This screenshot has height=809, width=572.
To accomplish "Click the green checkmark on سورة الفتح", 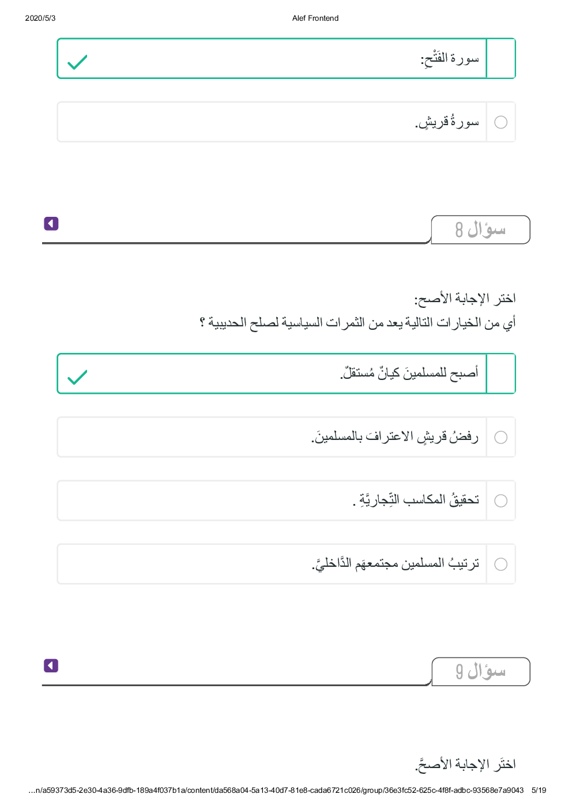I will point(77,62).
